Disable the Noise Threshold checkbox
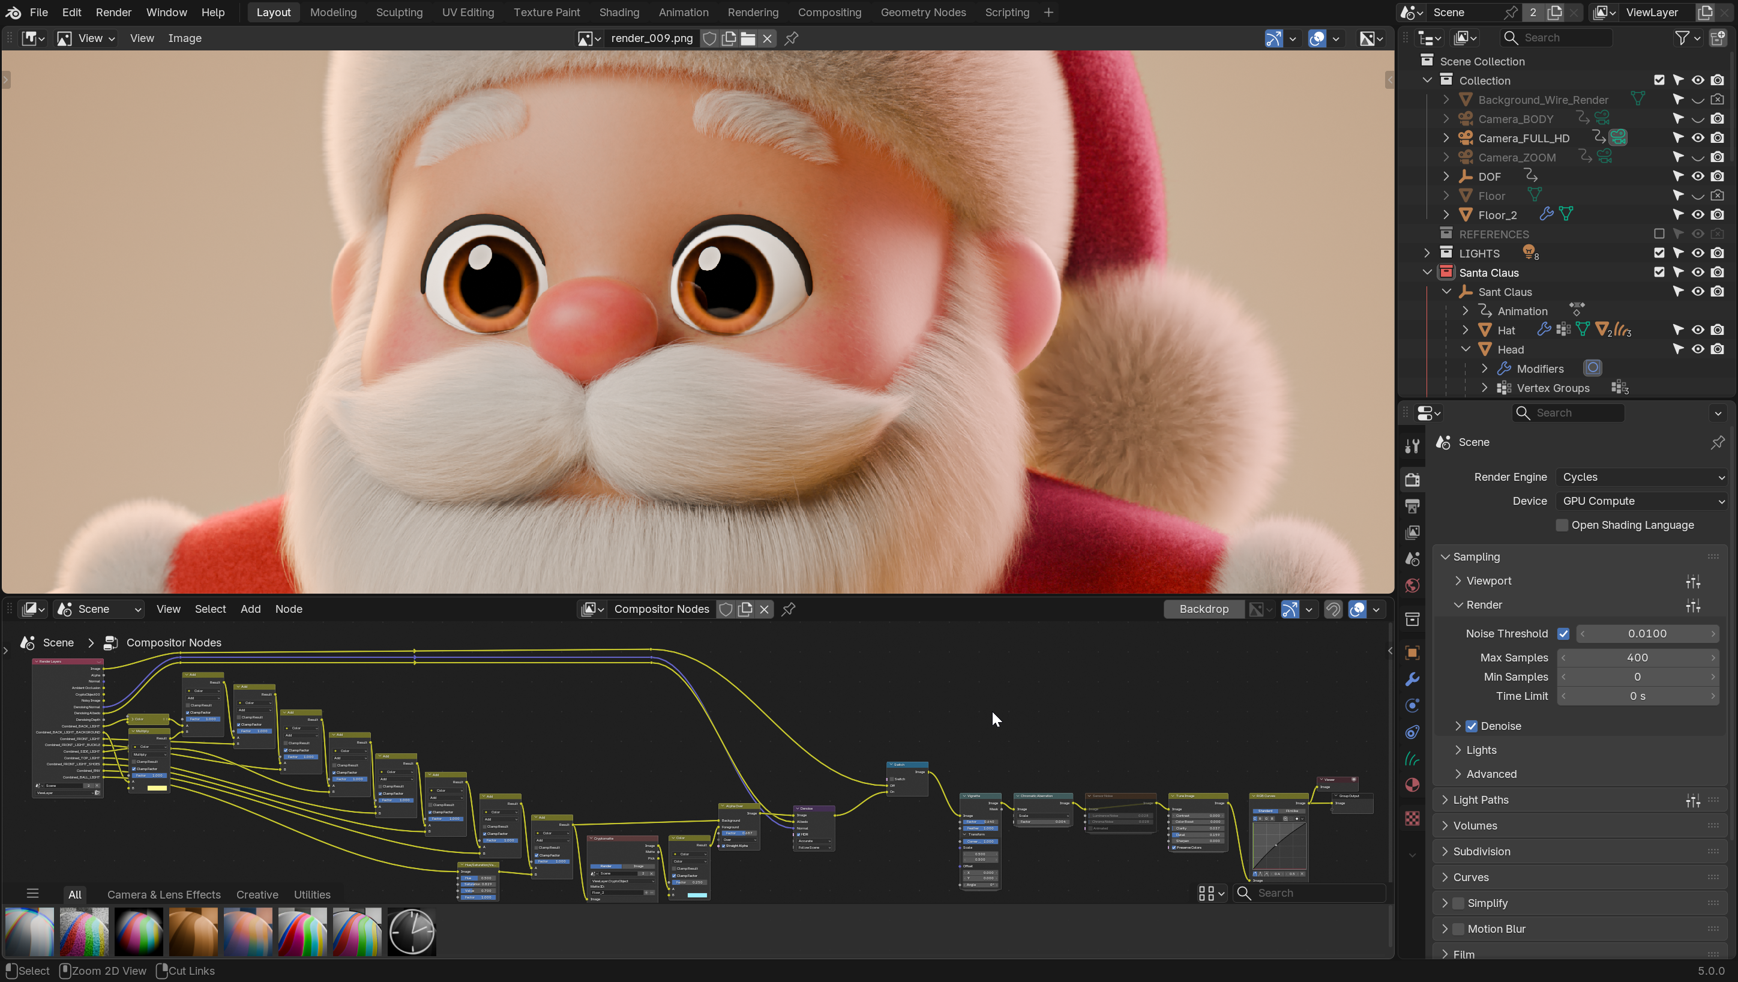 click(1563, 633)
